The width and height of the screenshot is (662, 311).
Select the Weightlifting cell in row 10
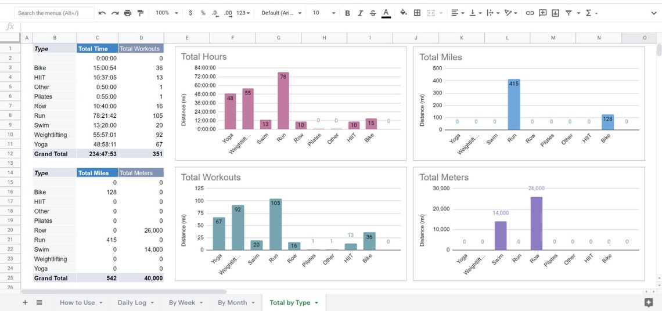coord(55,135)
